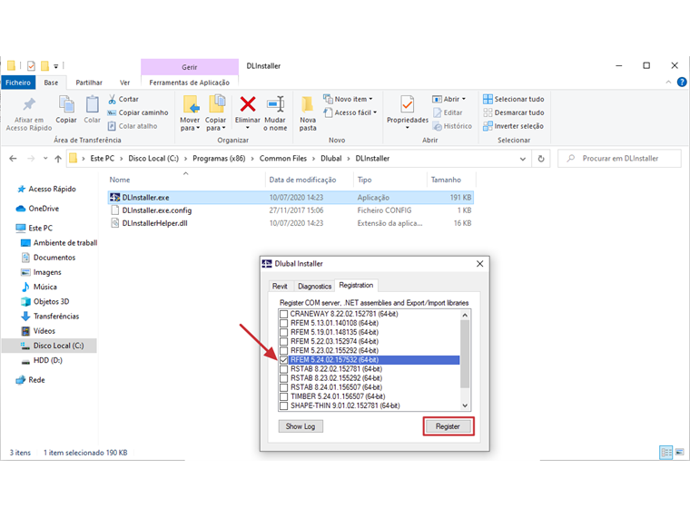
Task: Click the Show Log button
Action: click(301, 426)
